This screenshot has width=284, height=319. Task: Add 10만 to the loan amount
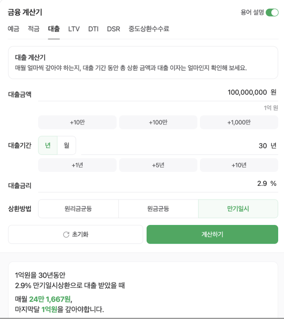(x=77, y=122)
